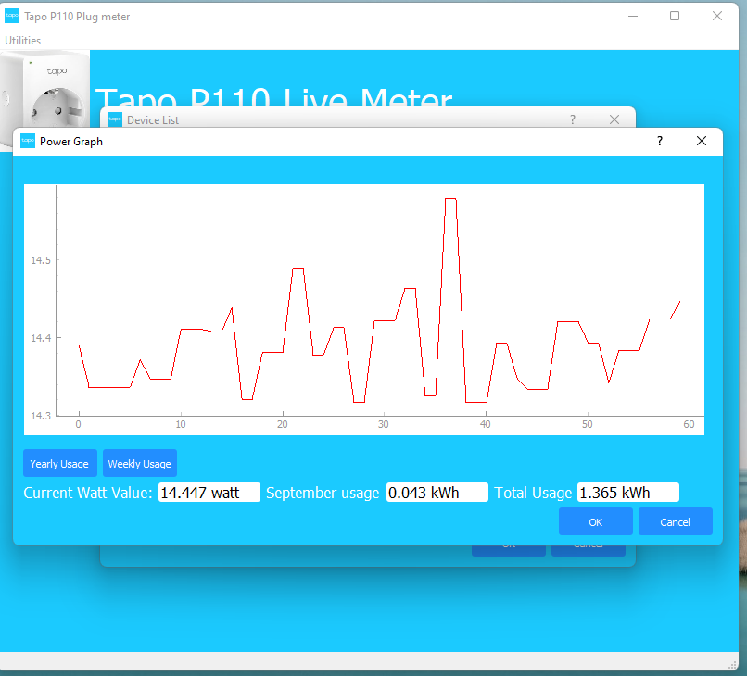Click the Current Watt Value label
Screen dimensions: 747x676
pyautogui.click(x=88, y=493)
